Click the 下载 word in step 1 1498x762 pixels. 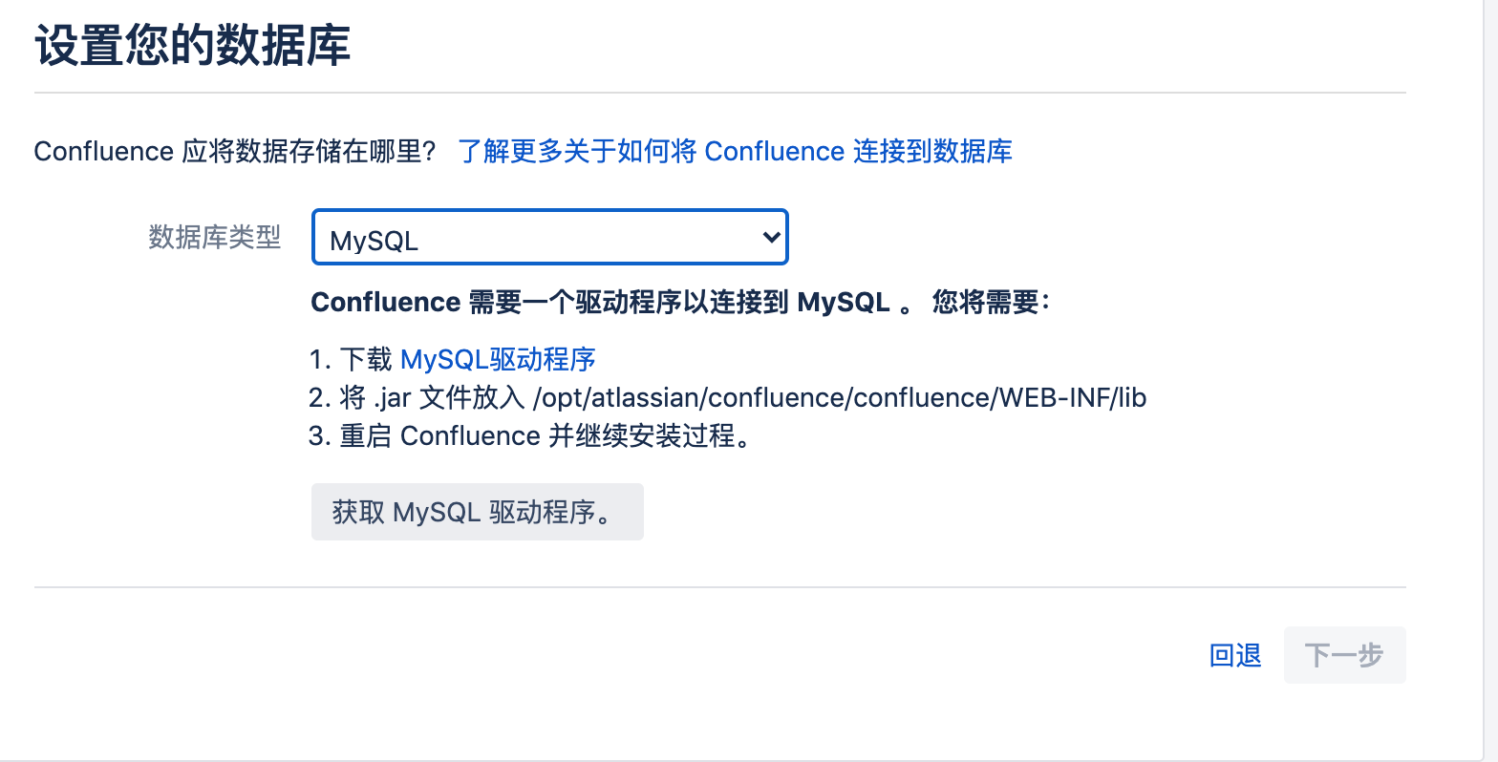point(366,359)
